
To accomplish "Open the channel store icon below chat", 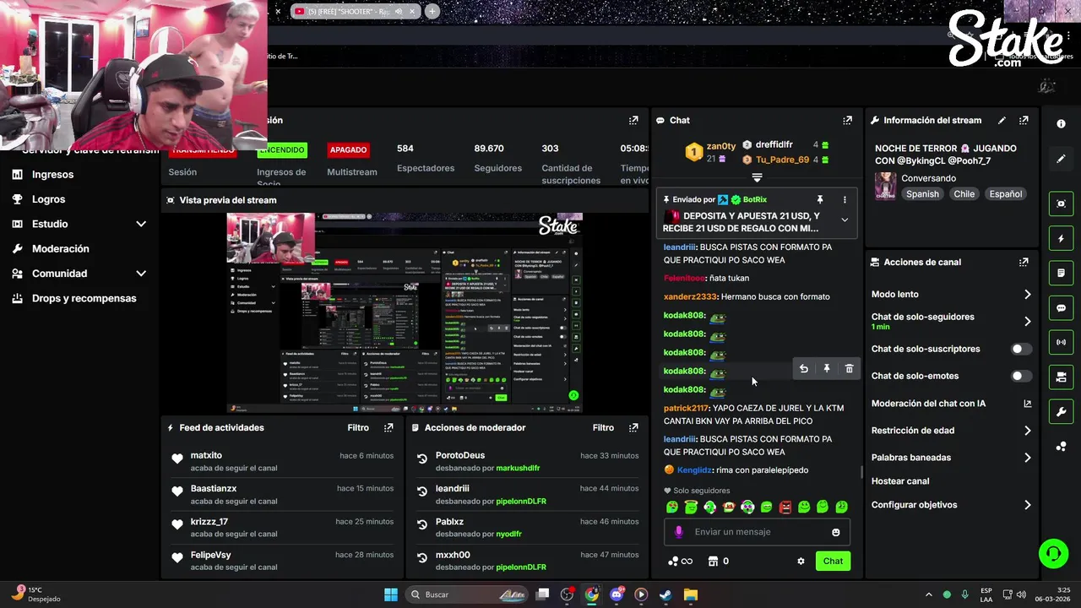I will coord(712,562).
